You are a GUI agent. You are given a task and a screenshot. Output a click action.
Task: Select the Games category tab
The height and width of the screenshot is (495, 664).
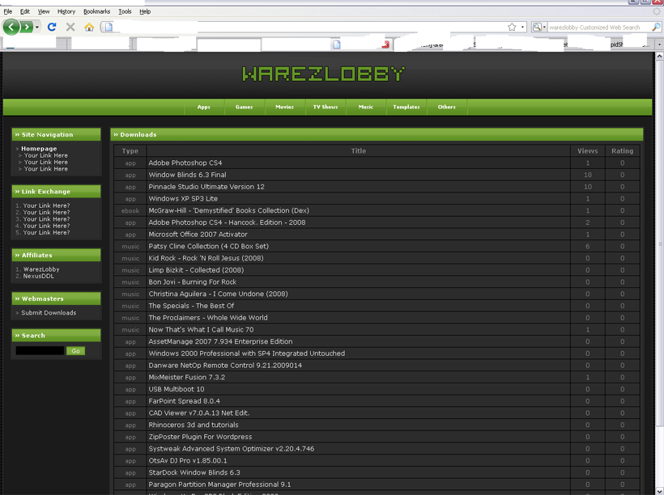click(x=244, y=107)
